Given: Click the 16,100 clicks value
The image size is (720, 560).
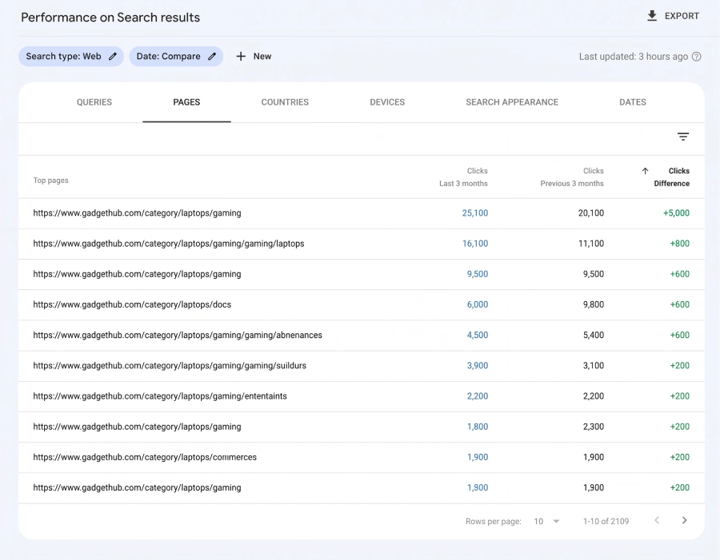Looking at the screenshot, I should pos(474,244).
